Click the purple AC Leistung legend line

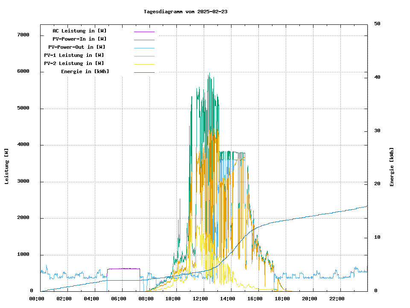[144, 32]
